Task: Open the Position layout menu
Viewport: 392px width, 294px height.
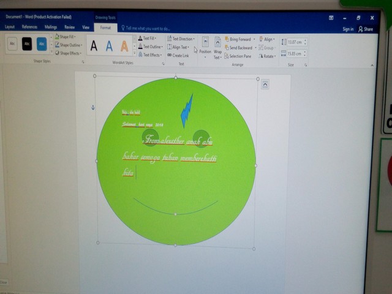Action: (x=205, y=46)
